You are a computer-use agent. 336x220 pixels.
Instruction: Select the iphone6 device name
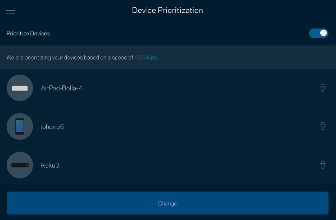click(x=52, y=127)
